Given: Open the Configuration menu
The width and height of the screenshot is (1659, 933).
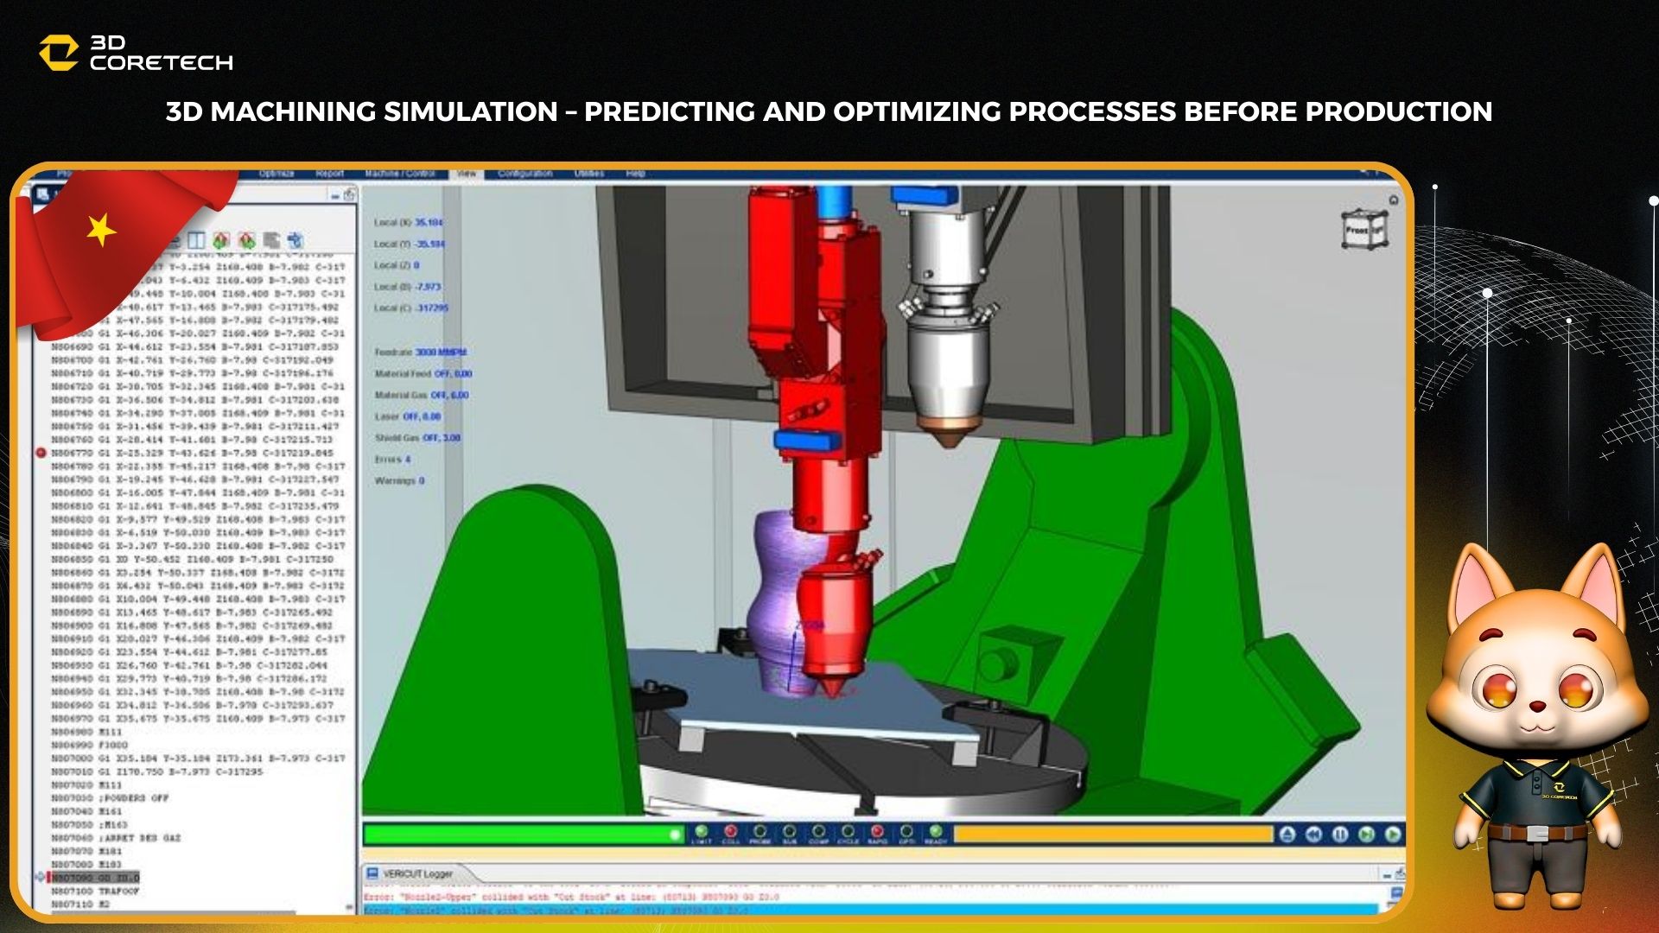Looking at the screenshot, I should pyautogui.click(x=525, y=174).
